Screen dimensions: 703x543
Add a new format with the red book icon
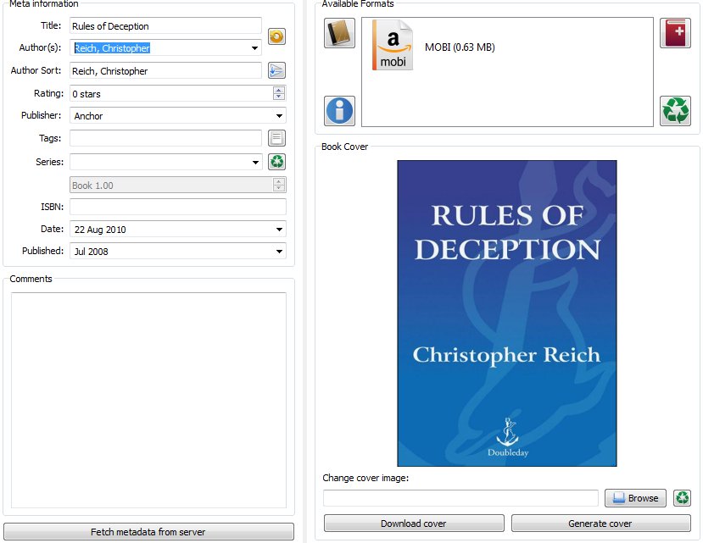point(675,33)
